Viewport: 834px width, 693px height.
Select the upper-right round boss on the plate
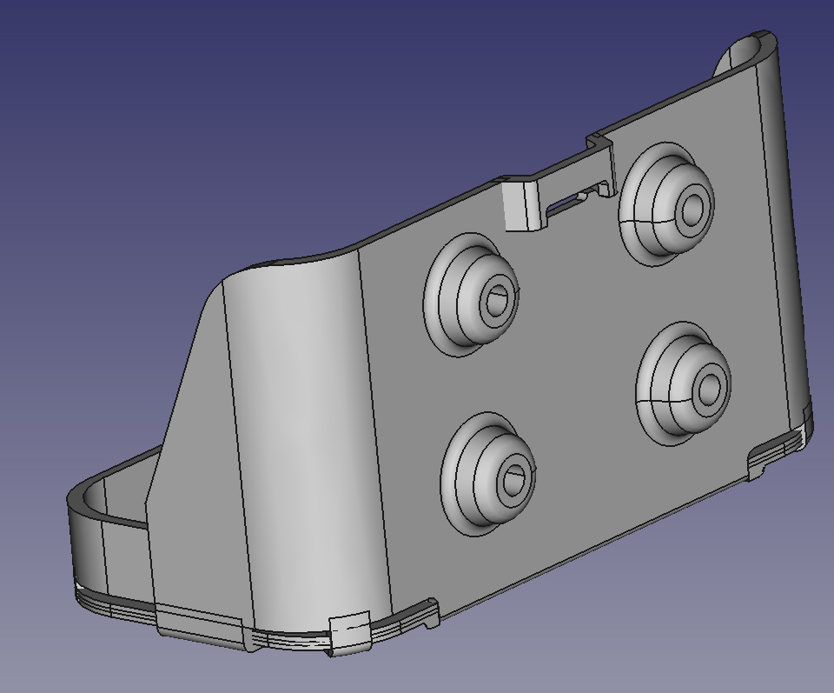pos(666,204)
